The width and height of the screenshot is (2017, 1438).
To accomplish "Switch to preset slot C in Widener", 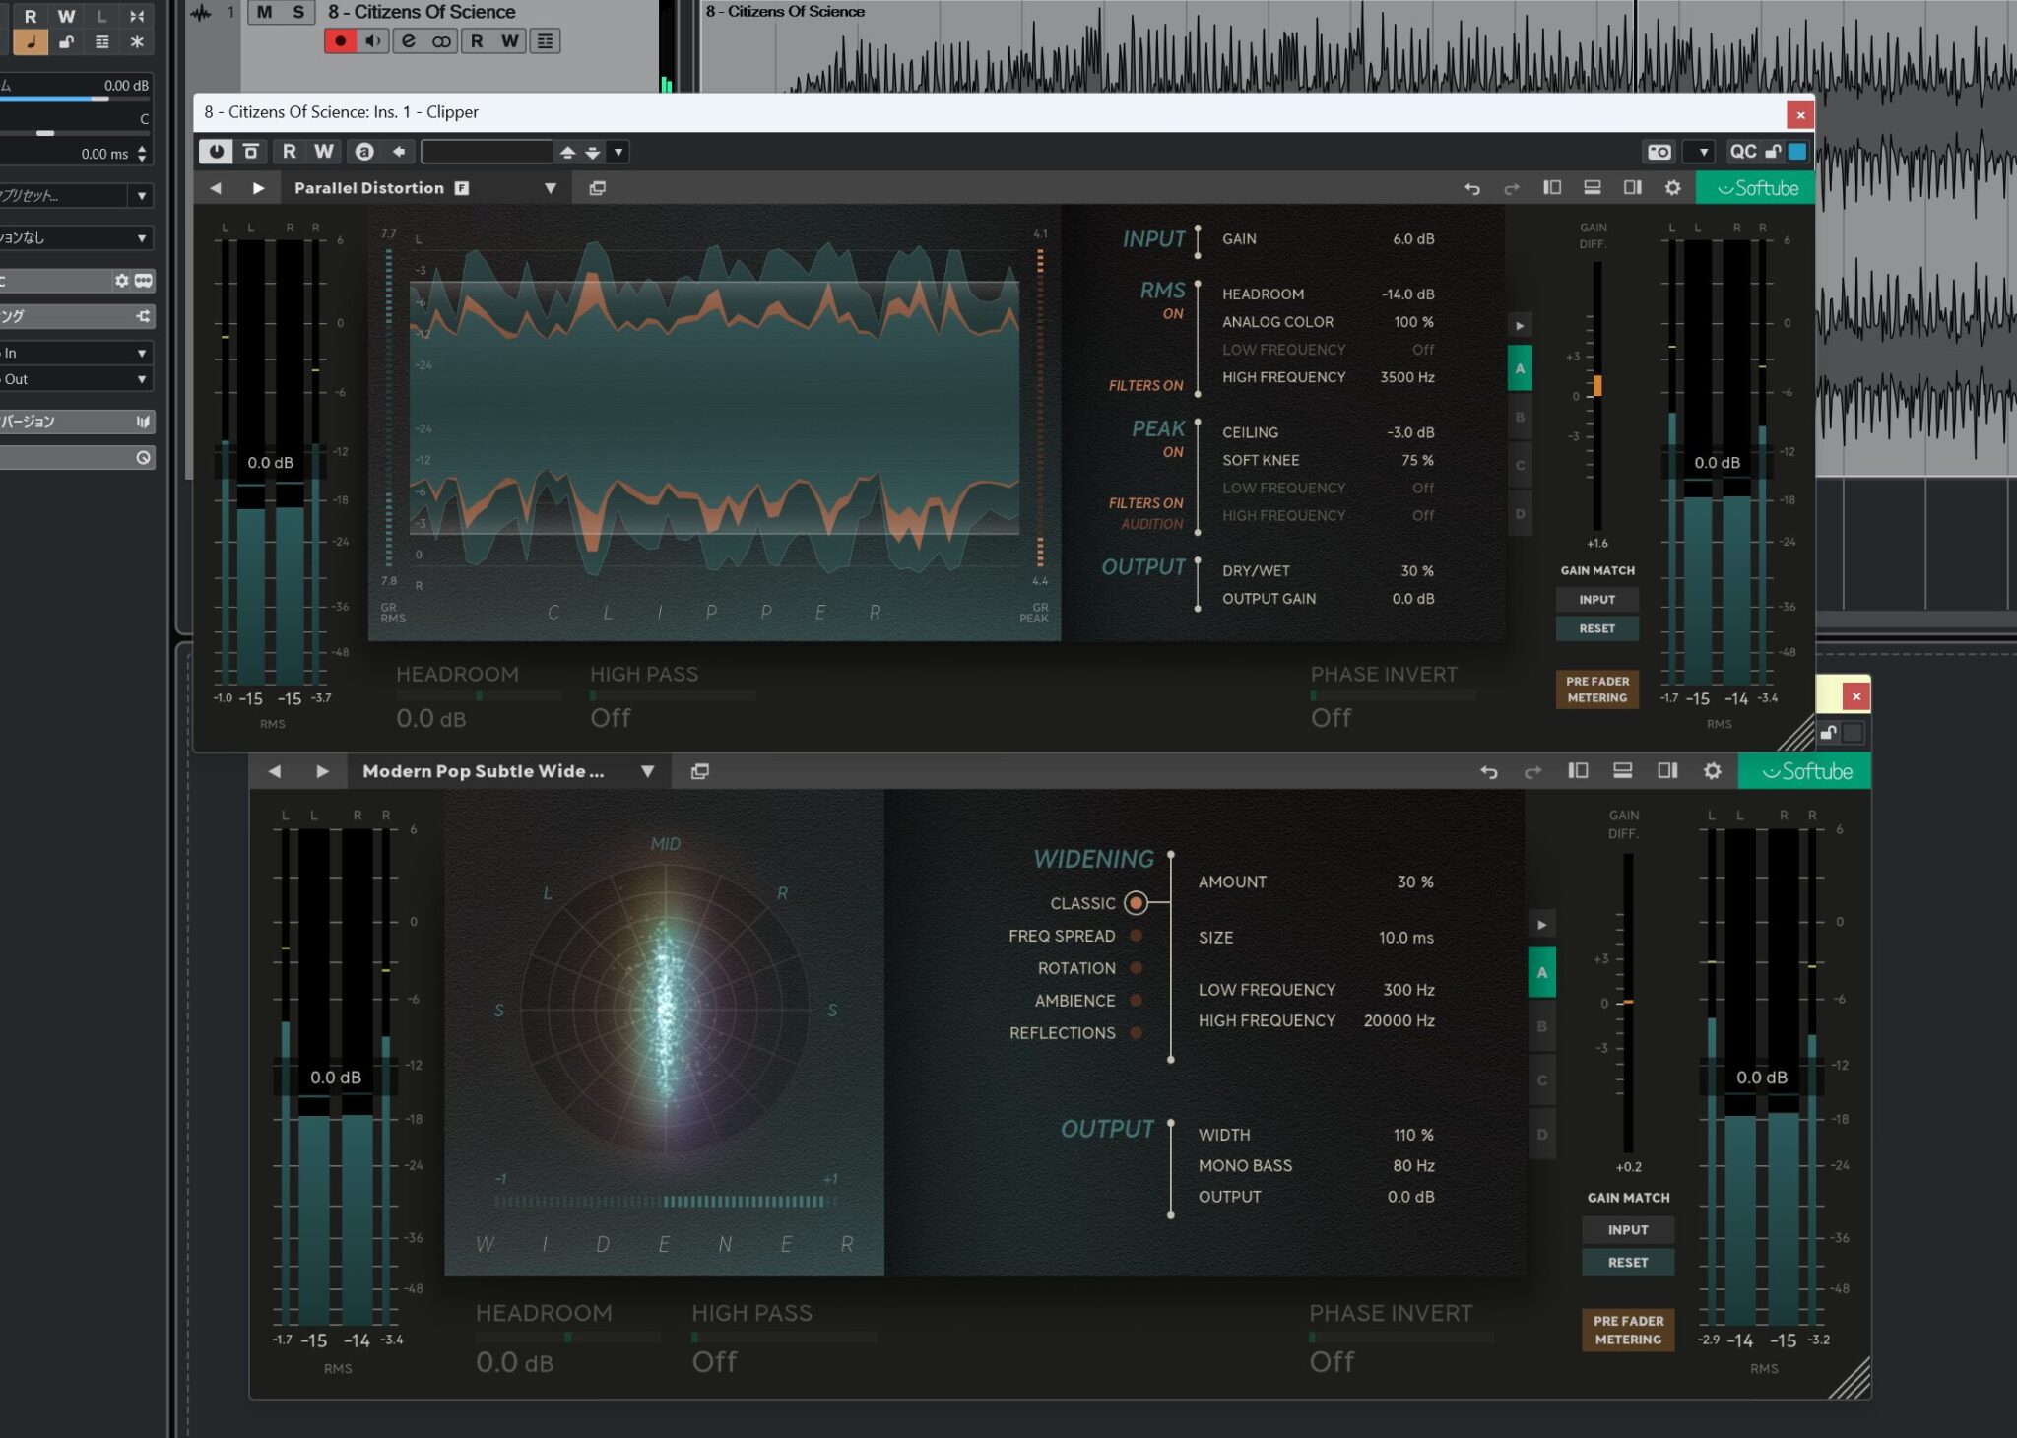I will click(x=1541, y=1080).
